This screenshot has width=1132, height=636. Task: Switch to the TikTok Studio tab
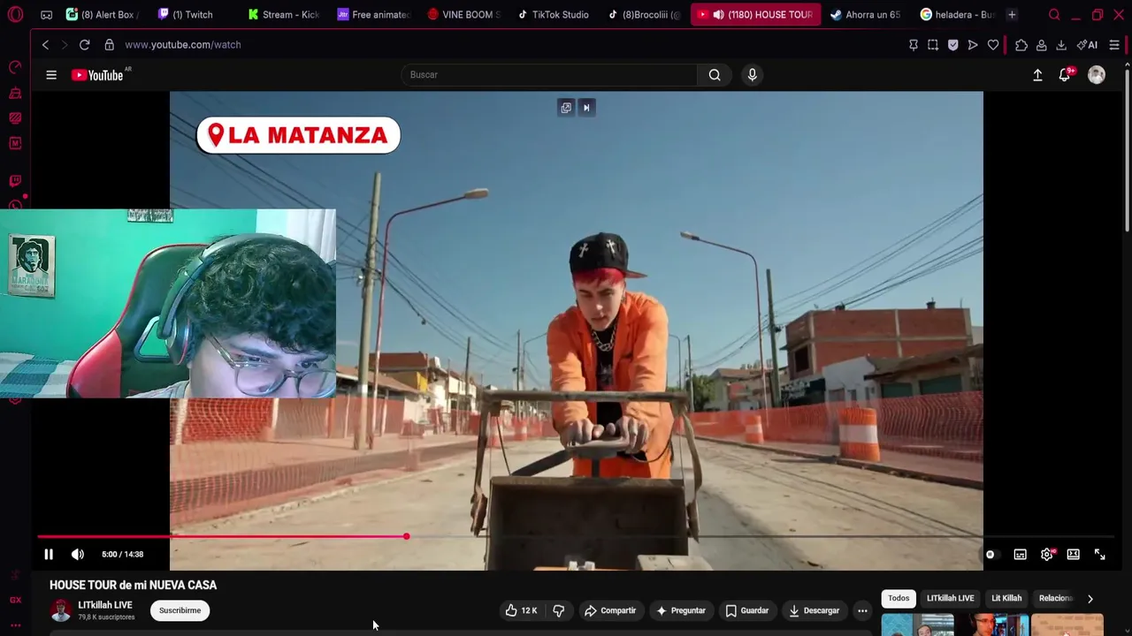point(554,15)
